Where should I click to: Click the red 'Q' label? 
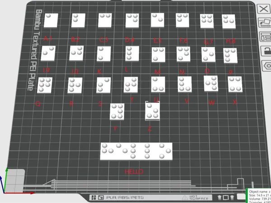click(x=37, y=104)
